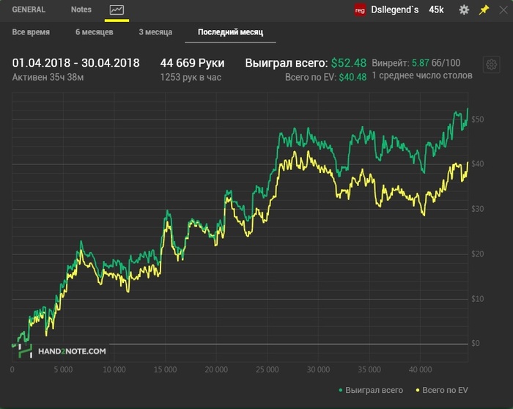Image resolution: width=513 pixels, height=409 pixels.
Task: Click the 45k hands count label
Action: click(436, 10)
